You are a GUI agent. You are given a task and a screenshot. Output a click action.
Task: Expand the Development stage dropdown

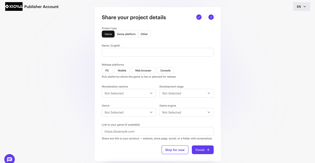186,93
